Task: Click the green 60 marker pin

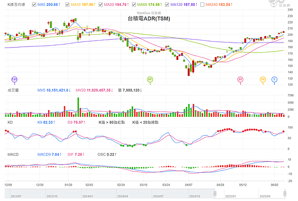Action: click(150, 80)
